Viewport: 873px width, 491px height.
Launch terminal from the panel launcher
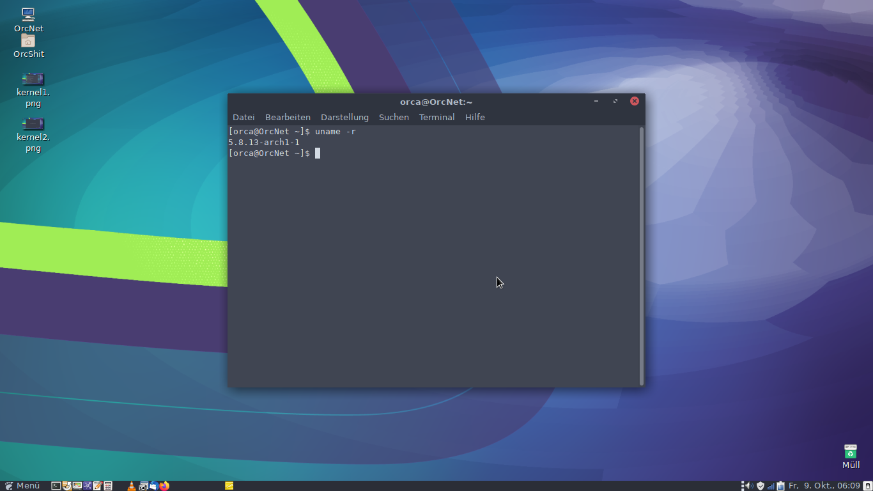click(x=56, y=486)
